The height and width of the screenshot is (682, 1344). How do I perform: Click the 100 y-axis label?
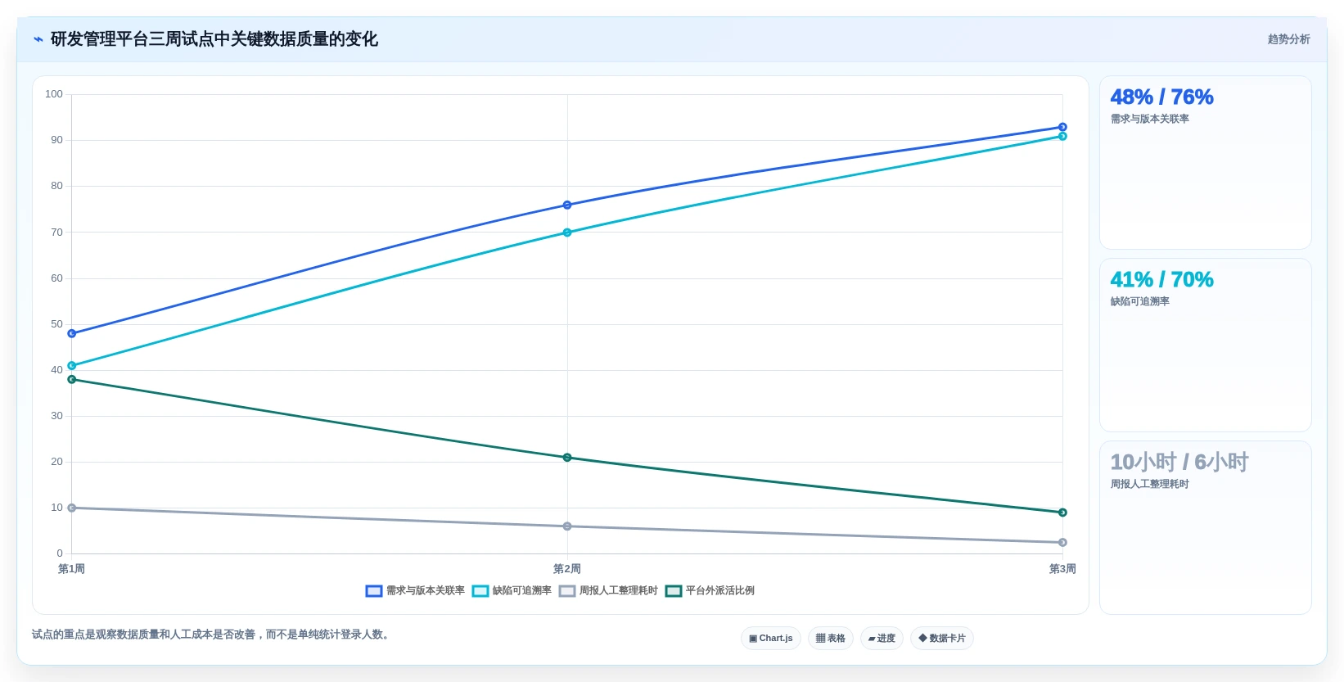(54, 94)
